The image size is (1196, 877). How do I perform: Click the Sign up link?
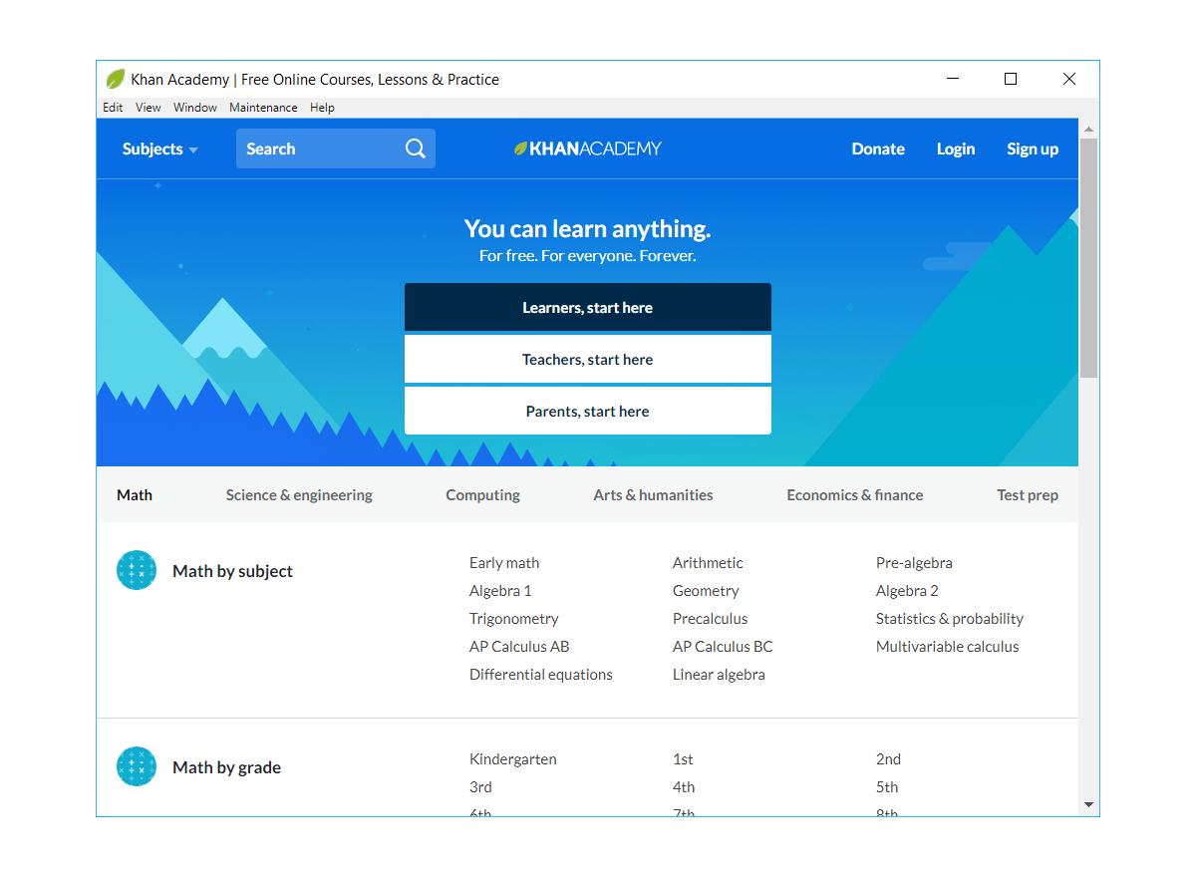(1033, 148)
